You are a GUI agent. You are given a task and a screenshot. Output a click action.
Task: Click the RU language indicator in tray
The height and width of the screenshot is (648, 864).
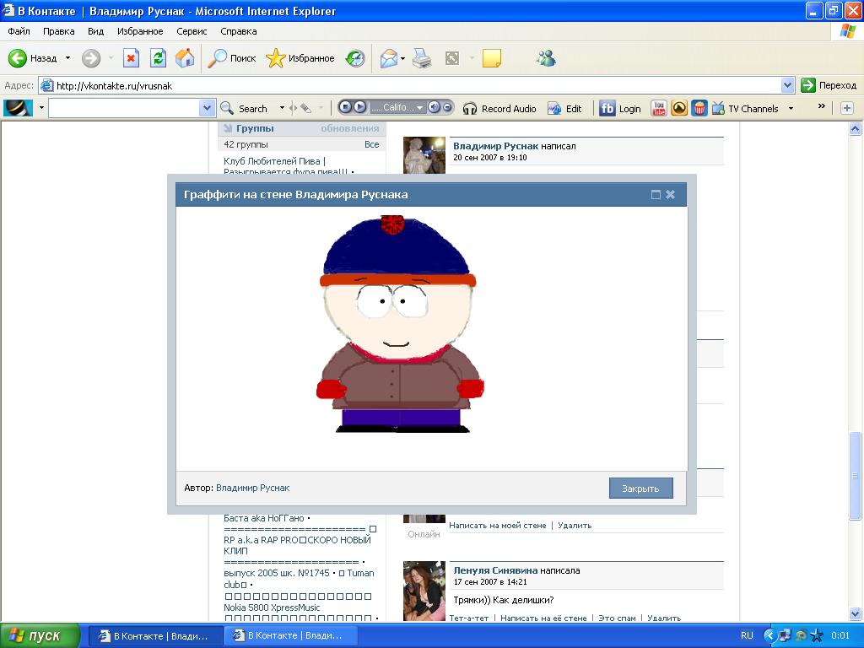(747, 635)
